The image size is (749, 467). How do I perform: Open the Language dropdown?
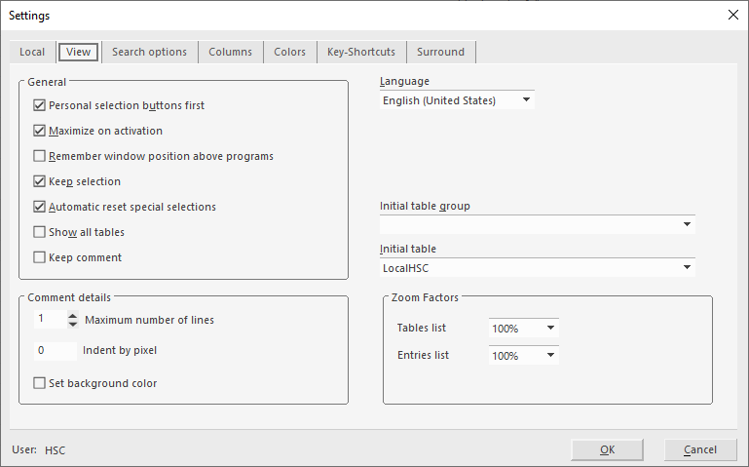[526, 100]
